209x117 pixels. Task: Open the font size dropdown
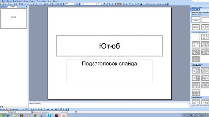(x=102, y=4)
